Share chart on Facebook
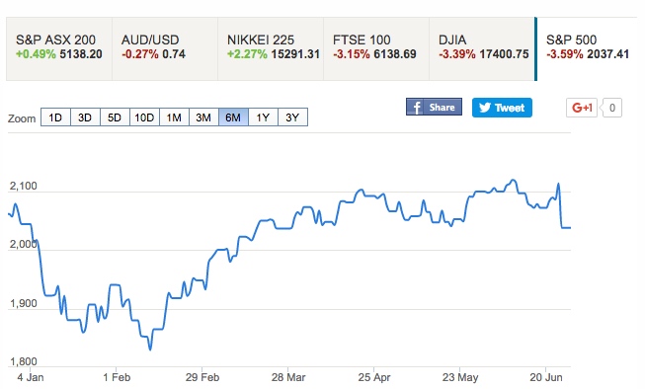Viewport: 645px width, 389px height. pyautogui.click(x=434, y=107)
